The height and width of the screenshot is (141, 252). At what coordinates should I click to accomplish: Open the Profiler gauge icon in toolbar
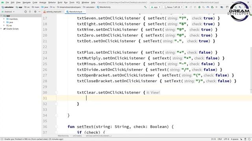pyautogui.click(x=208, y=7)
